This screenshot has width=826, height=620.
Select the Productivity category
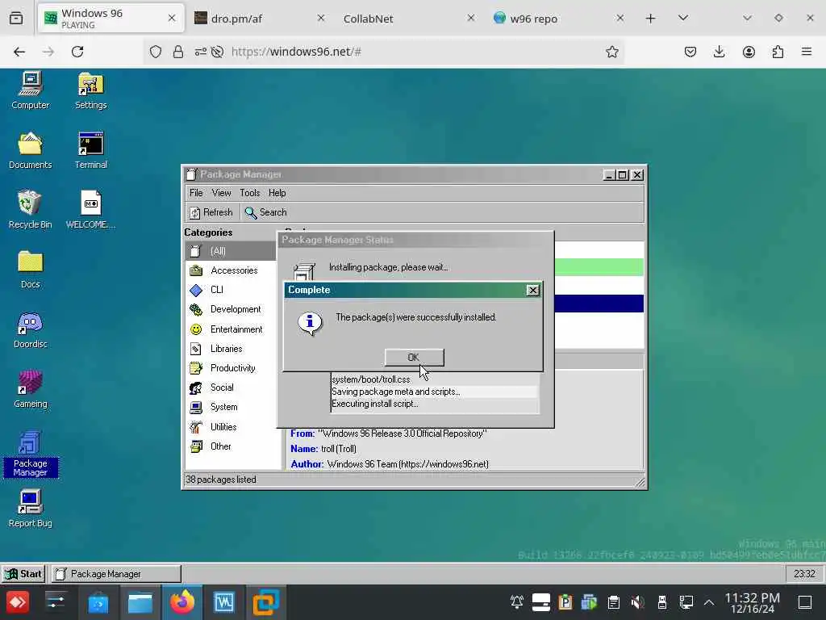coord(230,368)
